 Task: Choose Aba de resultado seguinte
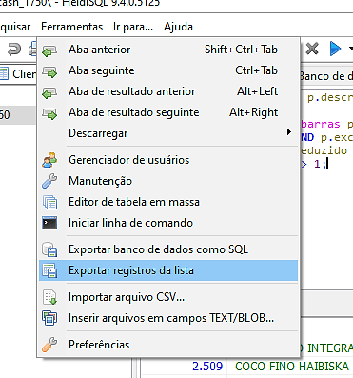[x=168, y=112]
